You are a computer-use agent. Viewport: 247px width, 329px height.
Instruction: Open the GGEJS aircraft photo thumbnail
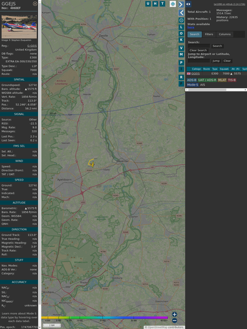click(x=19, y=27)
